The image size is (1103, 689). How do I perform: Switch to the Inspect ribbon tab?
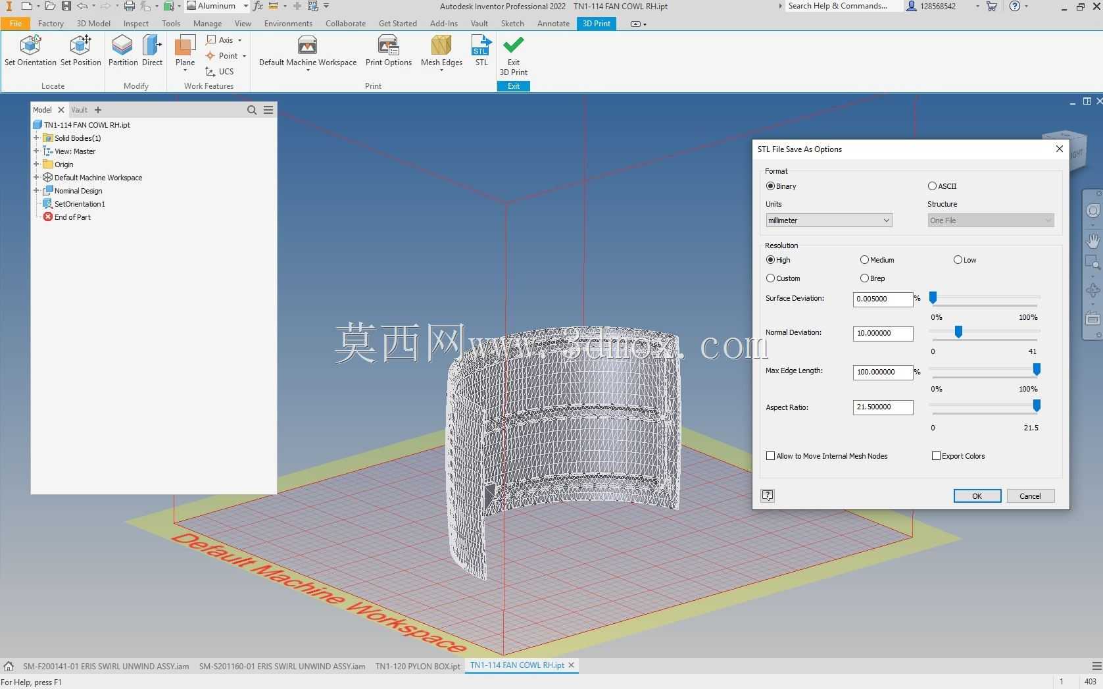[136, 23]
